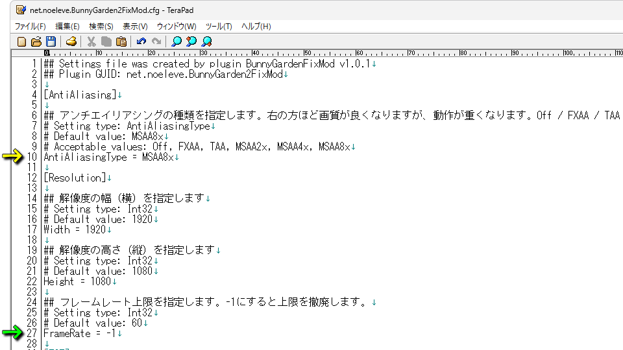Click the Print toolbar icon

click(x=71, y=41)
